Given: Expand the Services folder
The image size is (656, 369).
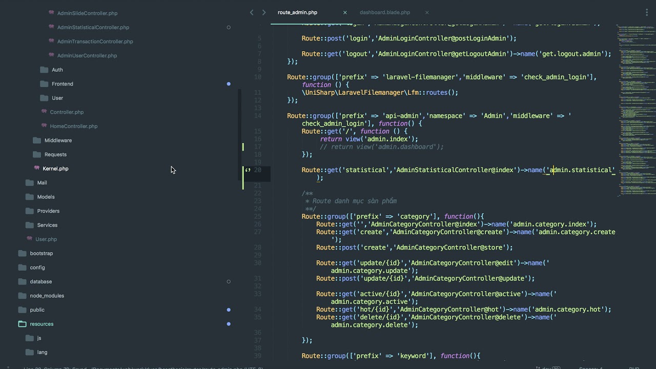Looking at the screenshot, I should coord(47,225).
